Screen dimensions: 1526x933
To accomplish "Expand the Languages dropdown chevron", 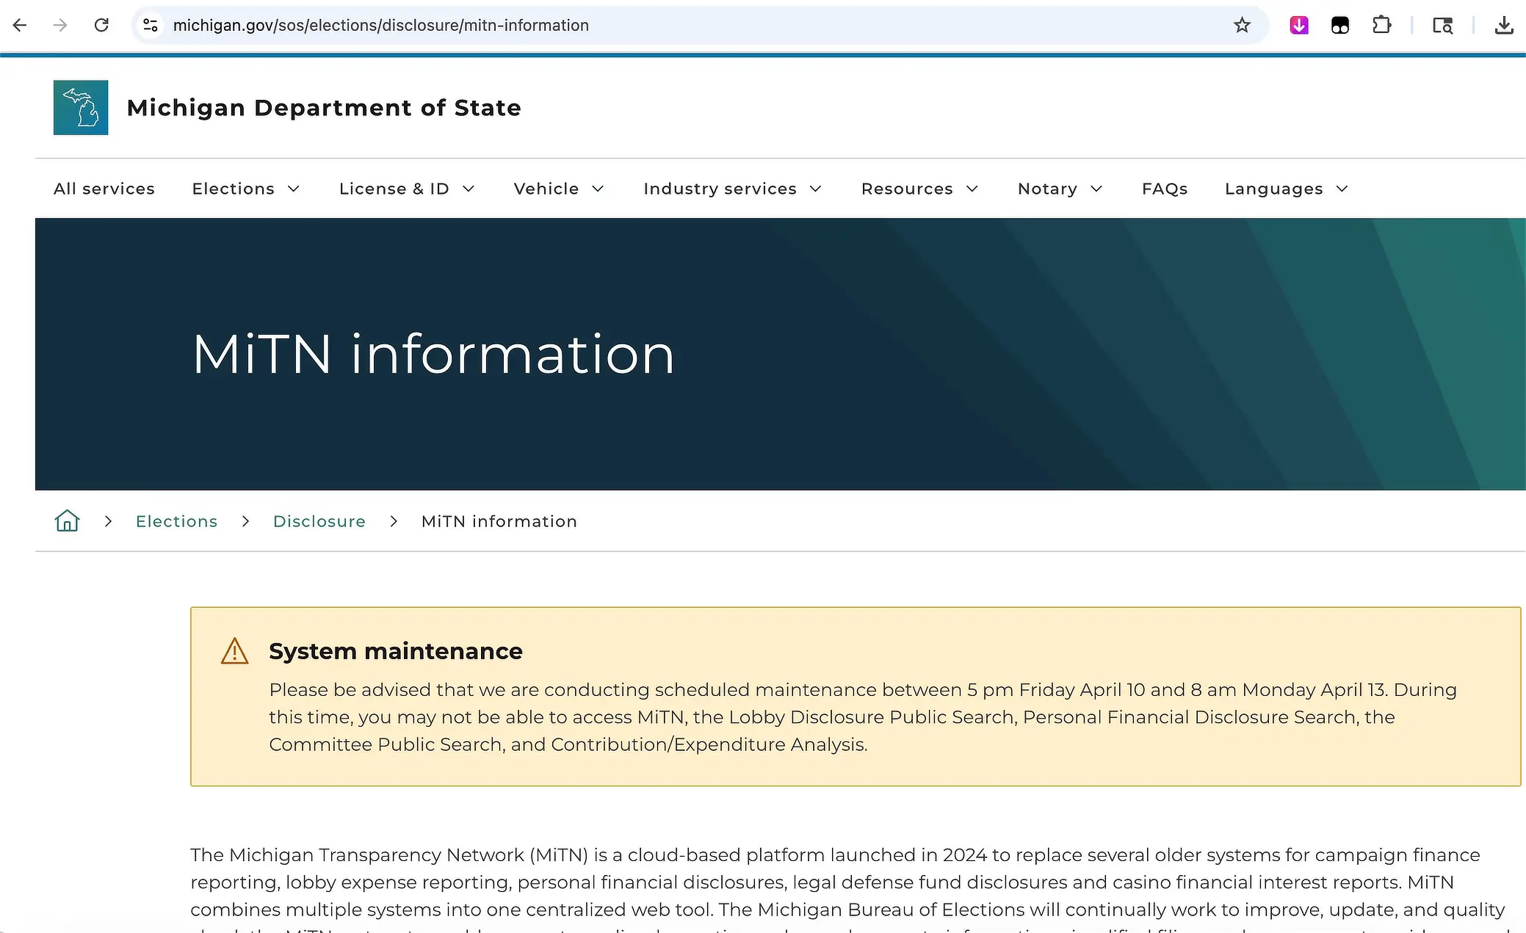I will (1342, 189).
